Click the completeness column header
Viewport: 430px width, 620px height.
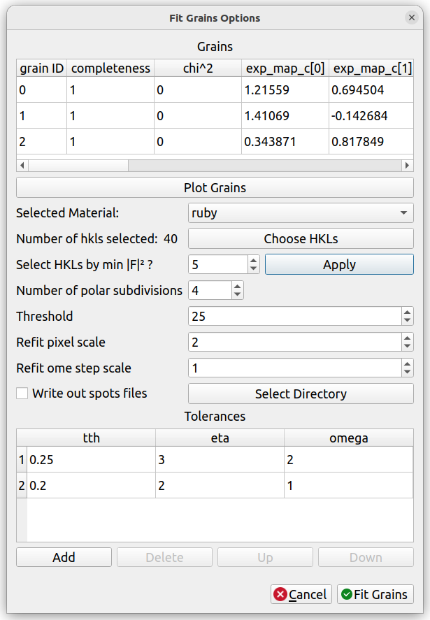tap(110, 68)
